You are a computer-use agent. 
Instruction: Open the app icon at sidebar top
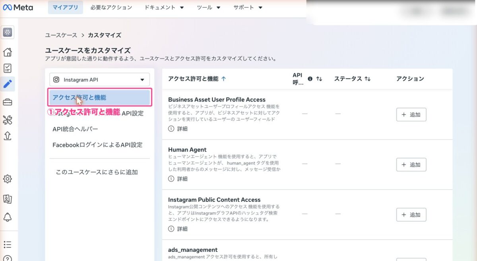(8, 33)
